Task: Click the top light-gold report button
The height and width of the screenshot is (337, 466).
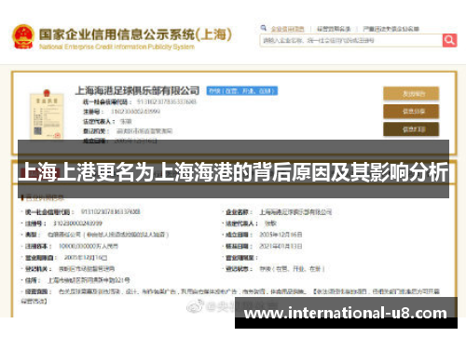Action: tap(411, 93)
